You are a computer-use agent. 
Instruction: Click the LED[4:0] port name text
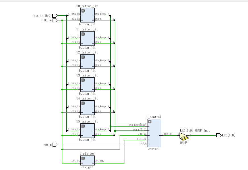pyautogui.click(x=229, y=135)
